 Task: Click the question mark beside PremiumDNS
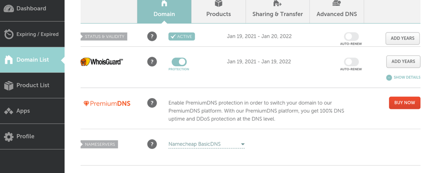(x=152, y=103)
